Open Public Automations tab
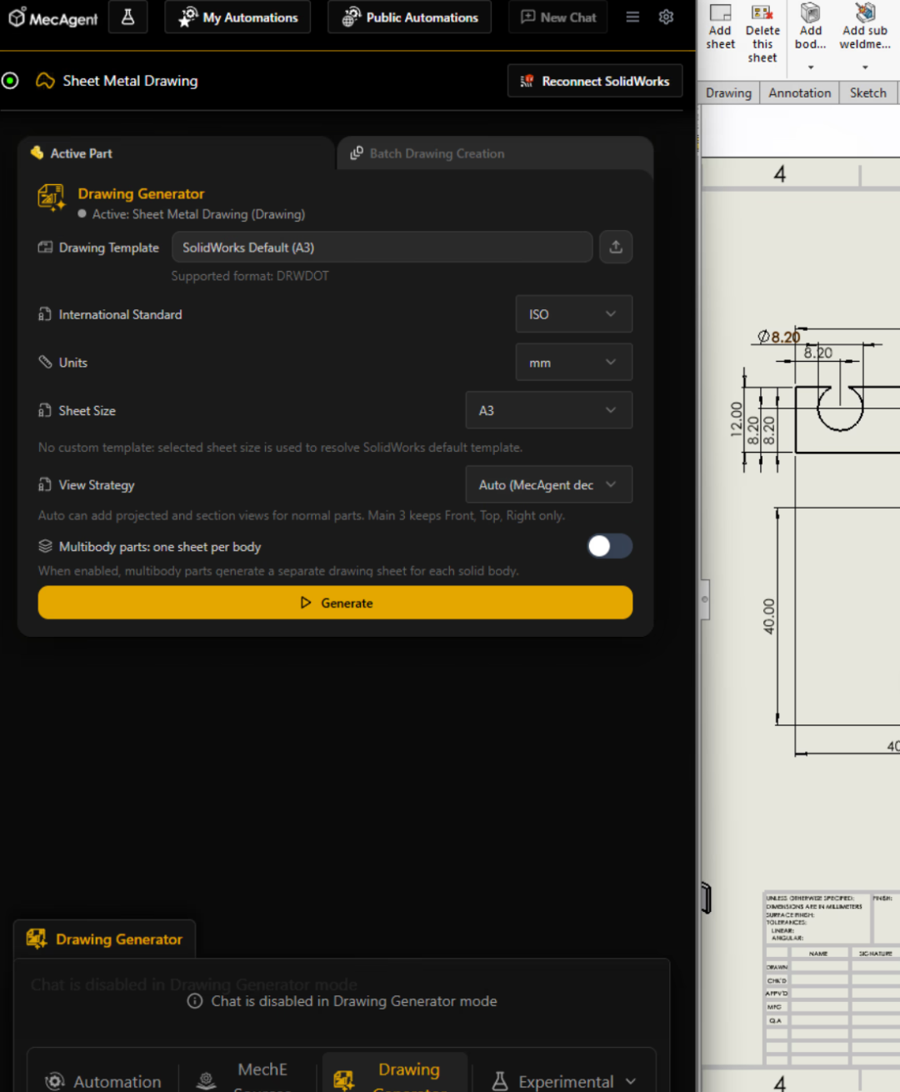This screenshot has width=900, height=1092. pyautogui.click(x=409, y=17)
